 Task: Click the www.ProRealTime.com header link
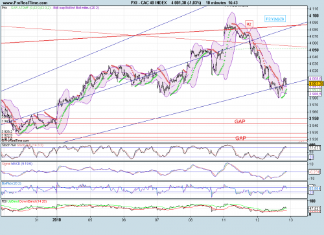25,3
